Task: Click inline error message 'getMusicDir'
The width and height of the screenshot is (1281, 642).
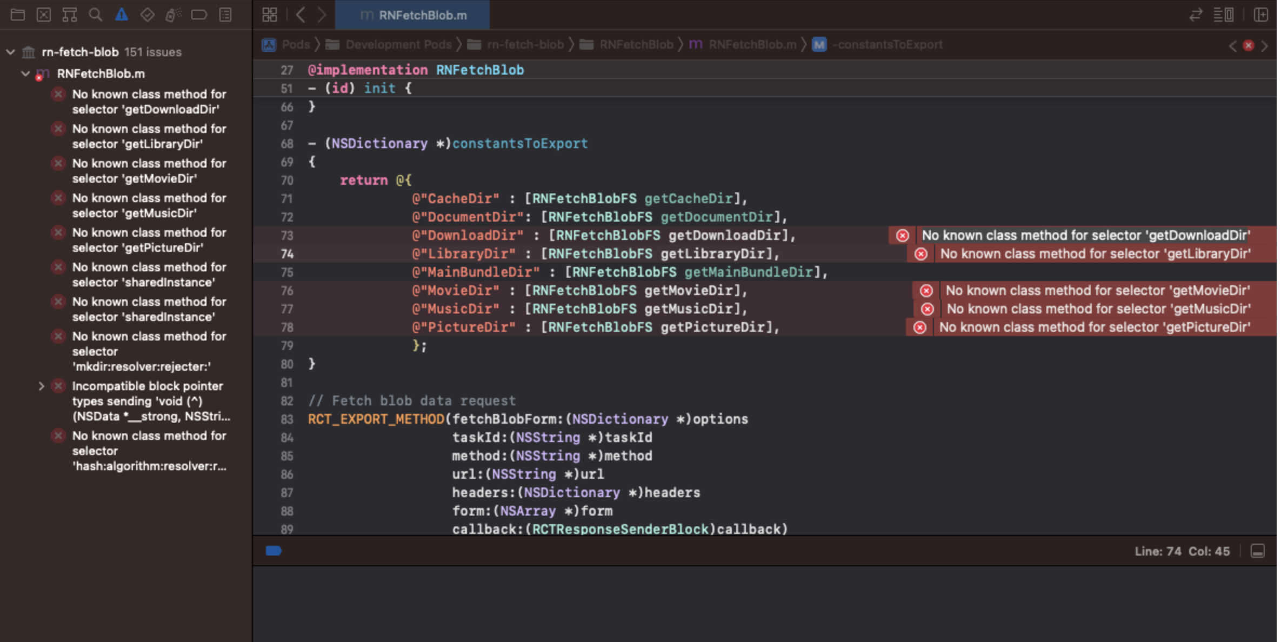Action: (1099, 309)
